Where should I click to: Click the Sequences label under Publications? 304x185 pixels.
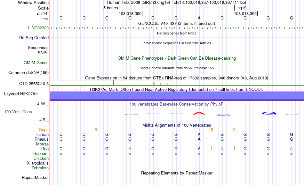point(38,48)
